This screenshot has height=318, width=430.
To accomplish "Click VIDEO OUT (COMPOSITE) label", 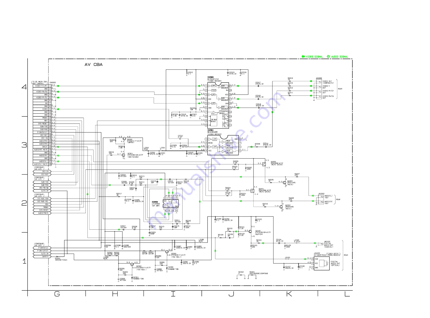I will click(x=328, y=82).
